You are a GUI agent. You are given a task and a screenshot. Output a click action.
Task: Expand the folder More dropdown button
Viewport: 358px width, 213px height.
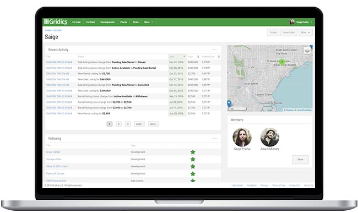tap(305, 32)
